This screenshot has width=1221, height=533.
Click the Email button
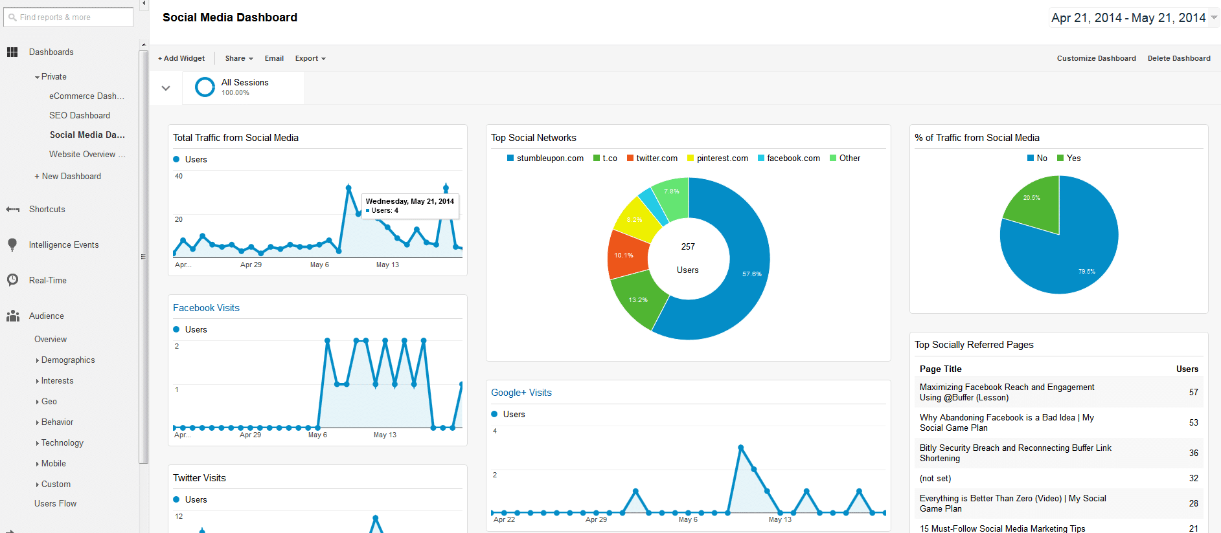(274, 58)
